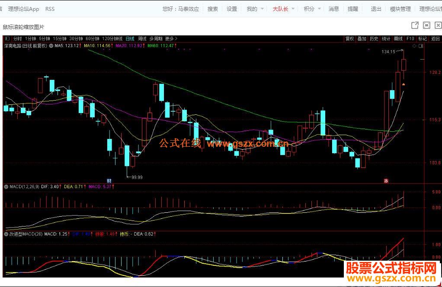Click the MA60: 112.47 indicator value
The image size is (442, 287).
(162, 46)
